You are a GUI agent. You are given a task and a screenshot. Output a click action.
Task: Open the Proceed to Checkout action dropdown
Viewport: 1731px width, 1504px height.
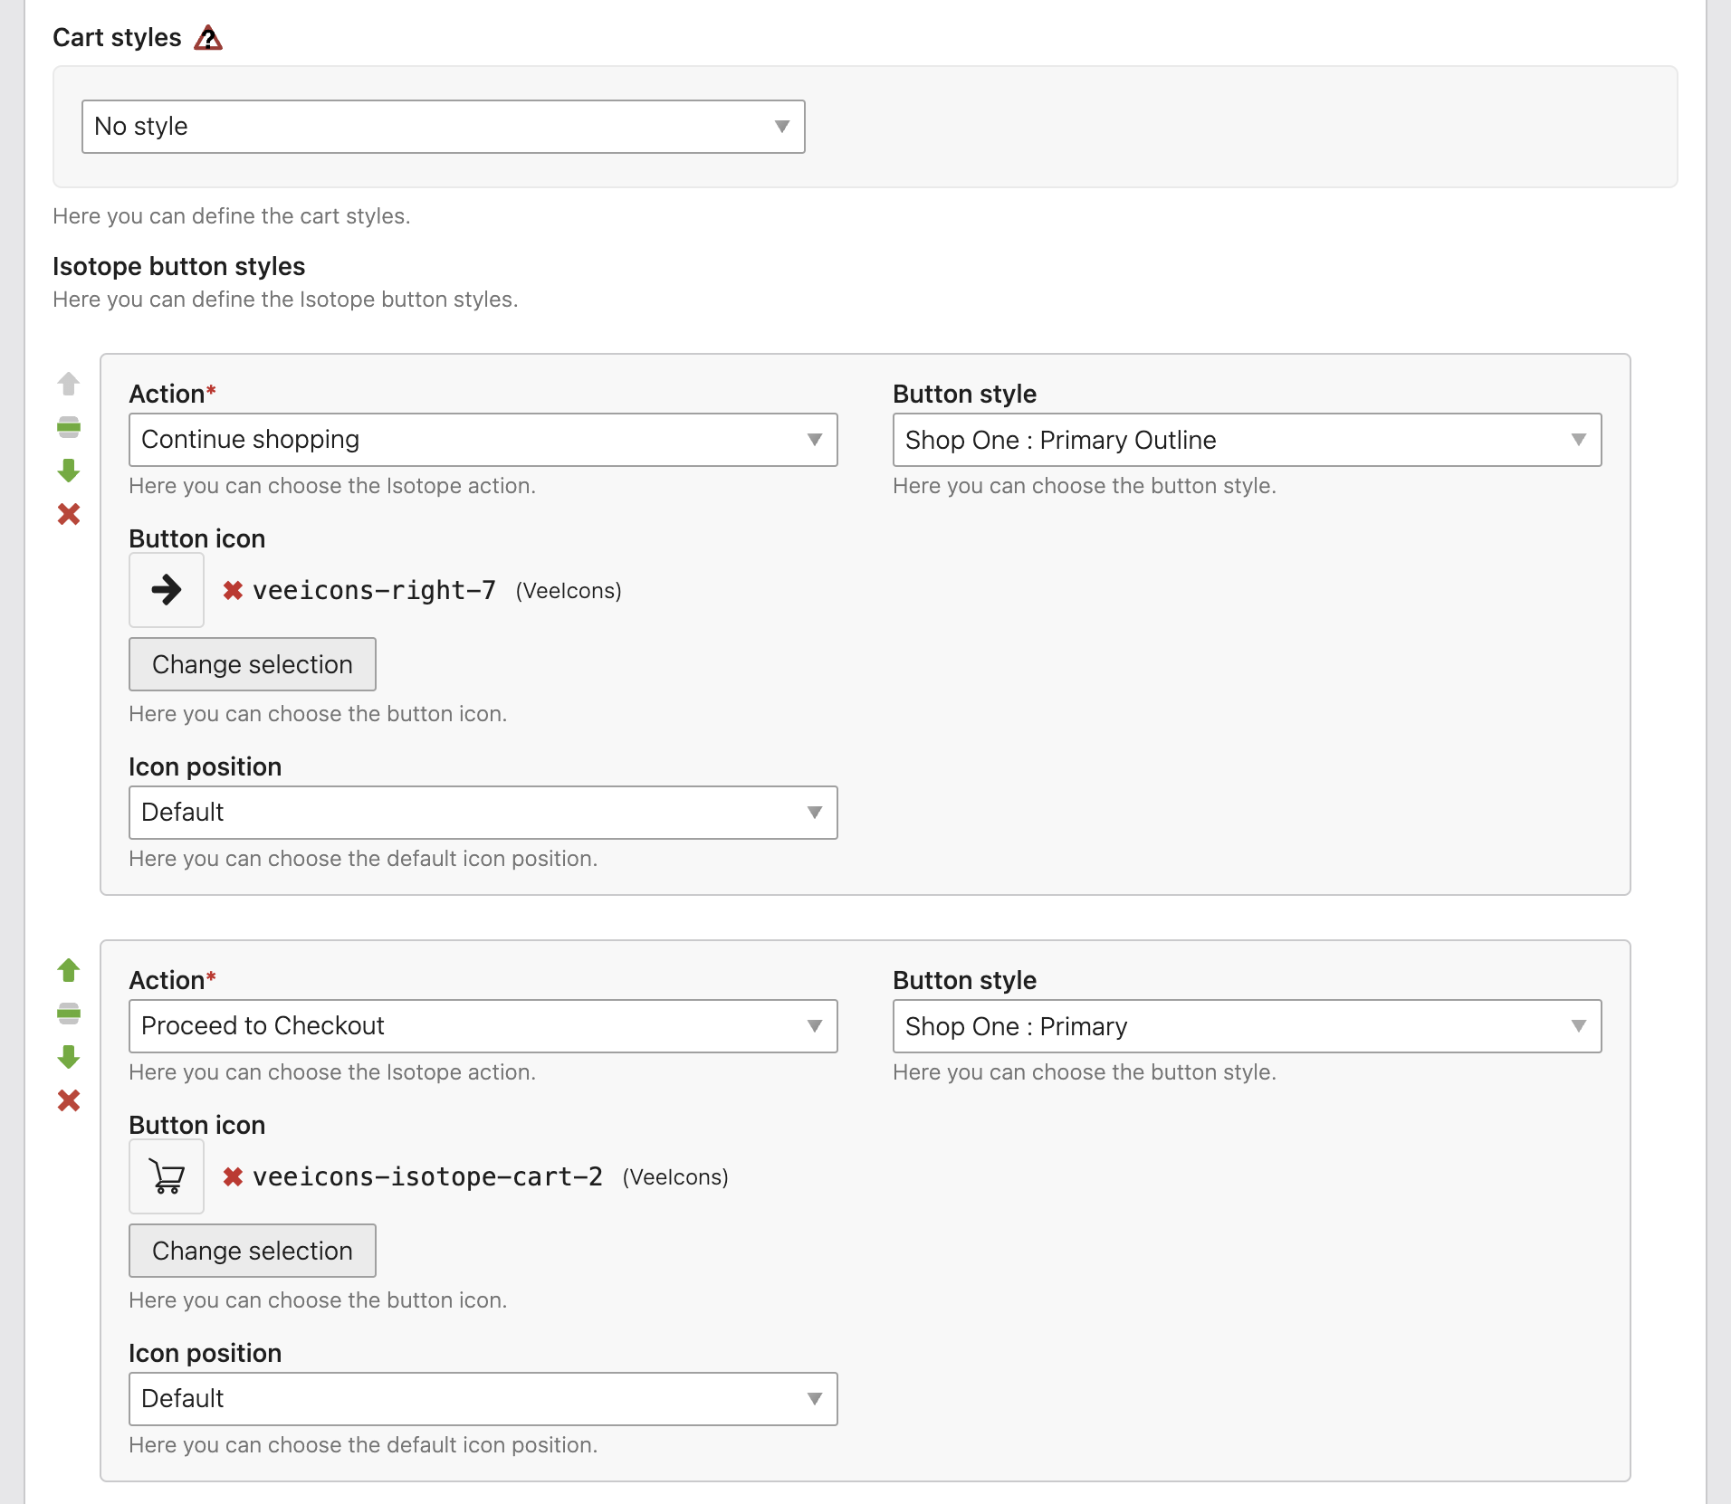pyautogui.click(x=483, y=1026)
